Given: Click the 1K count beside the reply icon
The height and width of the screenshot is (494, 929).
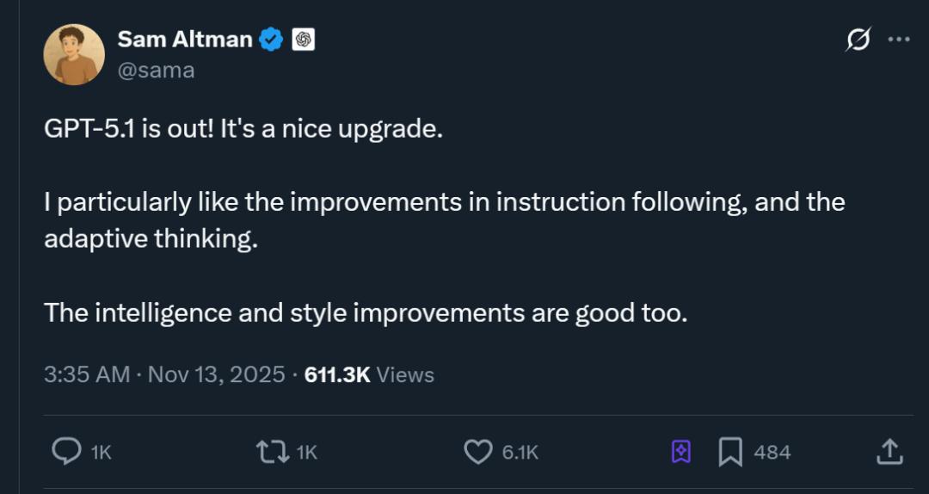Looking at the screenshot, I should click(101, 453).
